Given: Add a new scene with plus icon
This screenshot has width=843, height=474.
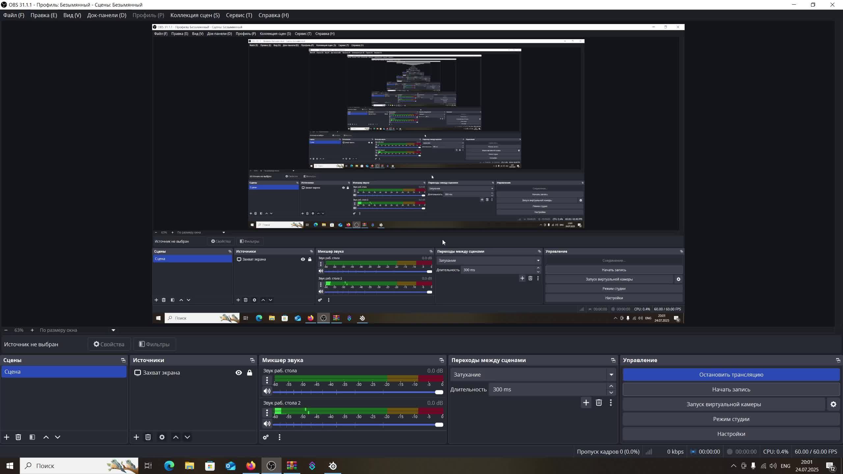Looking at the screenshot, I should 7,437.
